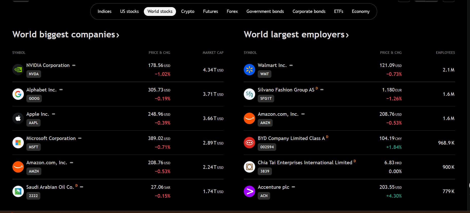Click the Accenture plc logo icon

click(249, 191)
